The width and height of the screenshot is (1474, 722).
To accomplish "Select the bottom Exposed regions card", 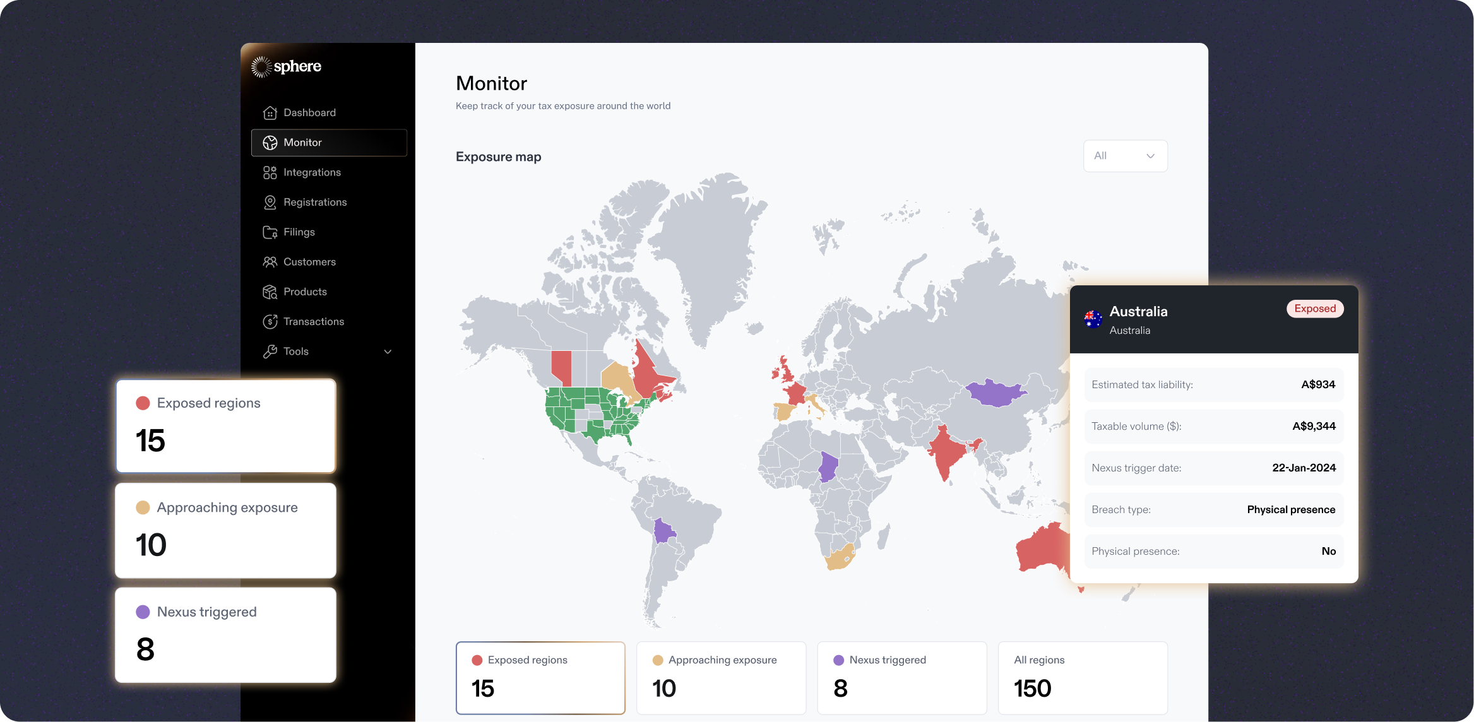I will (x=540, y=677).
